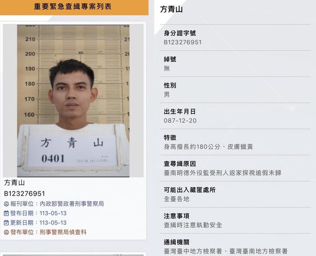316x256 pixels.
Task: Click the 綽號 field row
Action: pyautogui.click(x=235, y=64)
